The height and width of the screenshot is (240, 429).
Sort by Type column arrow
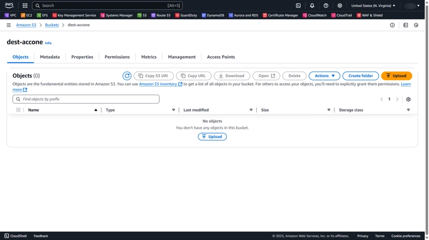(173, 110)
